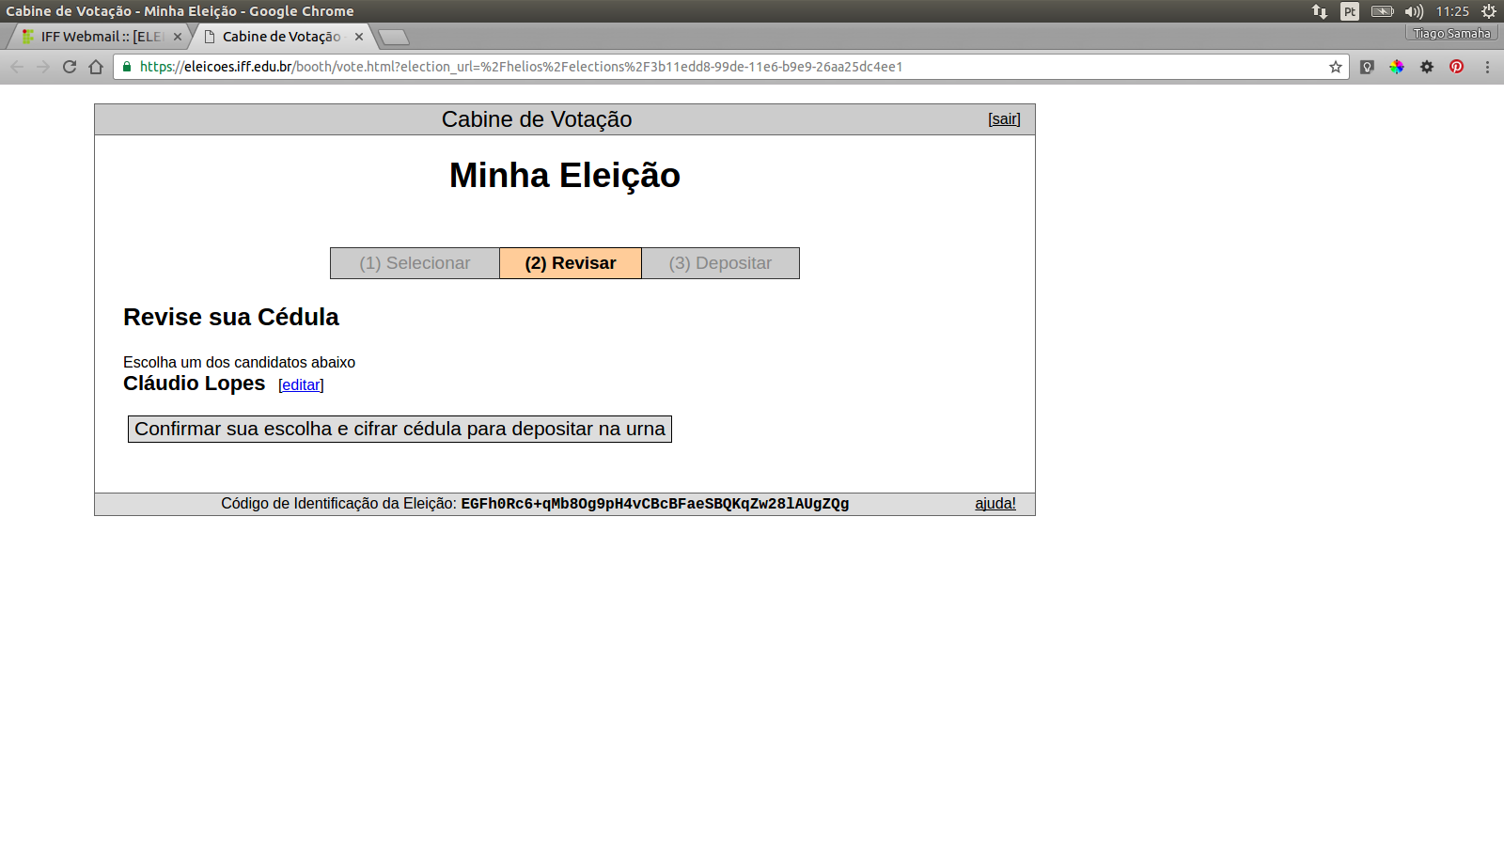Click the Tiago Samaha profile button
This screenshot has height=846, width=1504.
(x=1451, y=33)
